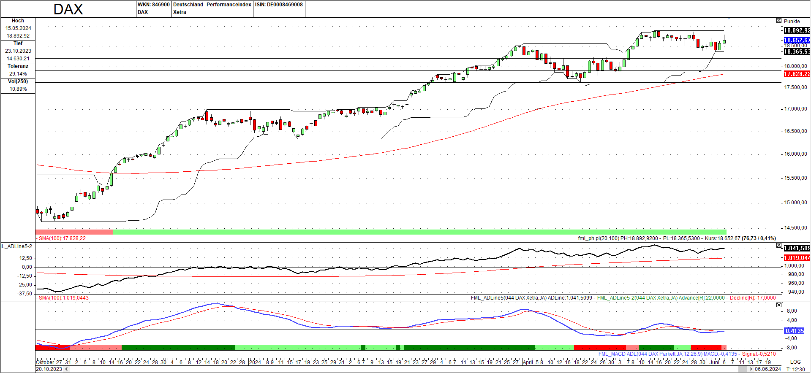
Task: Close the ADLine5-2 indicator panel
Action: (x=779, y=246)
